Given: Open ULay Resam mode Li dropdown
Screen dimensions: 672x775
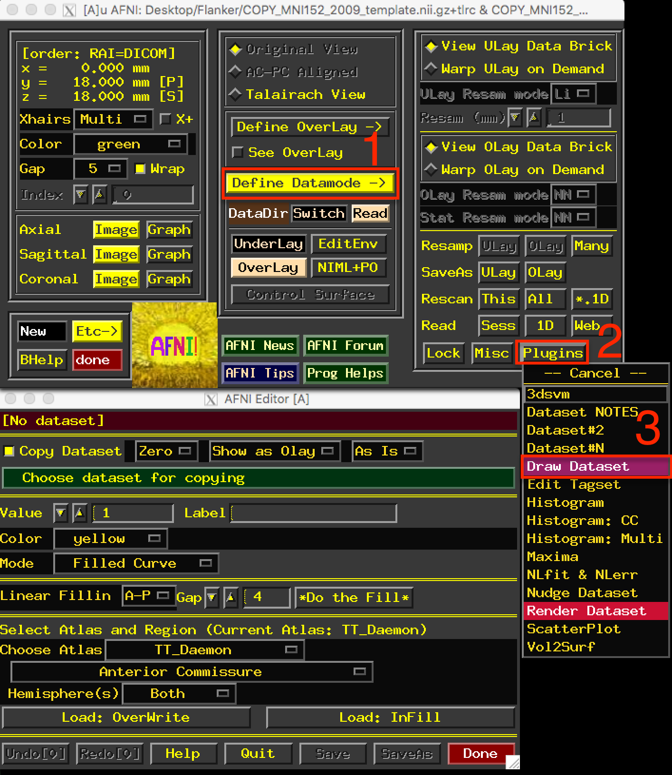Looking at the screenshot, I should coord(573,94).
